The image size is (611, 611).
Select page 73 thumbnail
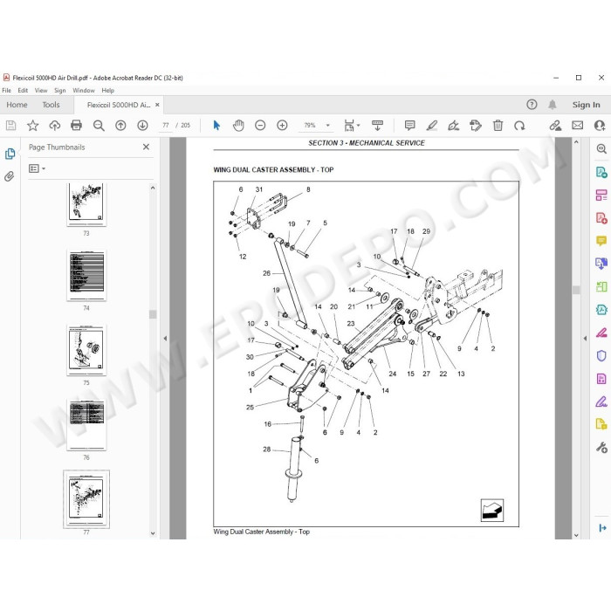[x=86, y=204]
